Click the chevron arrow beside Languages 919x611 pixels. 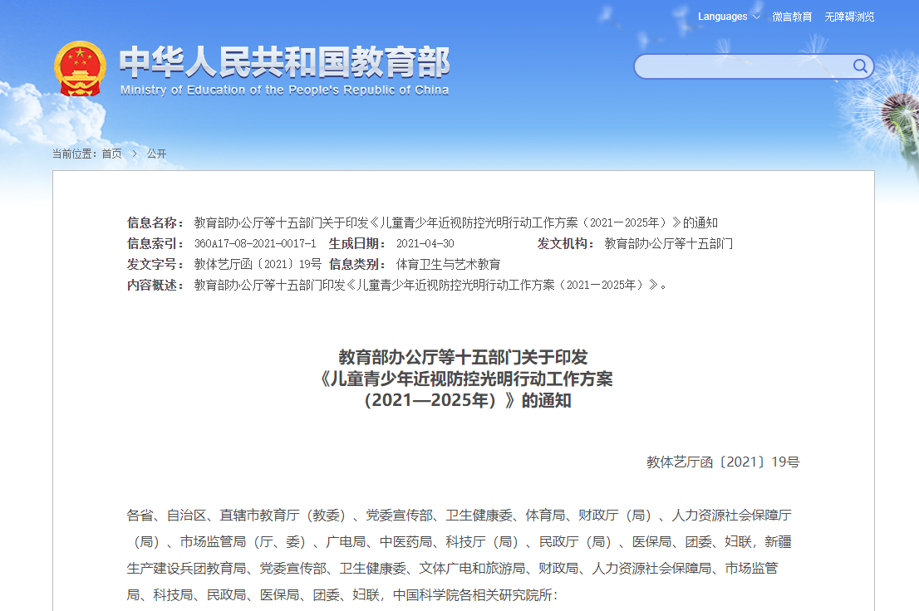[756, 17]
